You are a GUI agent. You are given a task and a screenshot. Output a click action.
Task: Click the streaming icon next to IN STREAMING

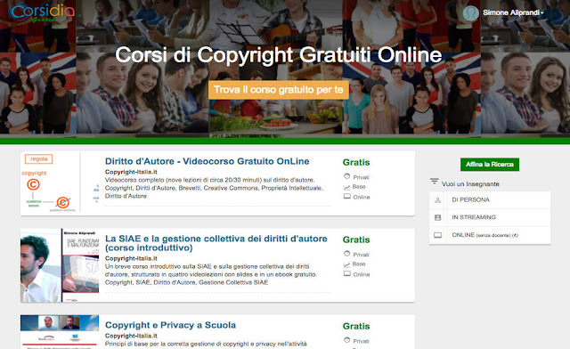click(437, 217)
